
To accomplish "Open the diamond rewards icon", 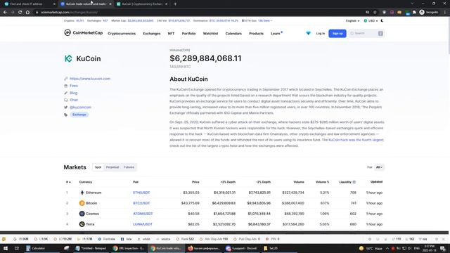I will tap(308, 33).
